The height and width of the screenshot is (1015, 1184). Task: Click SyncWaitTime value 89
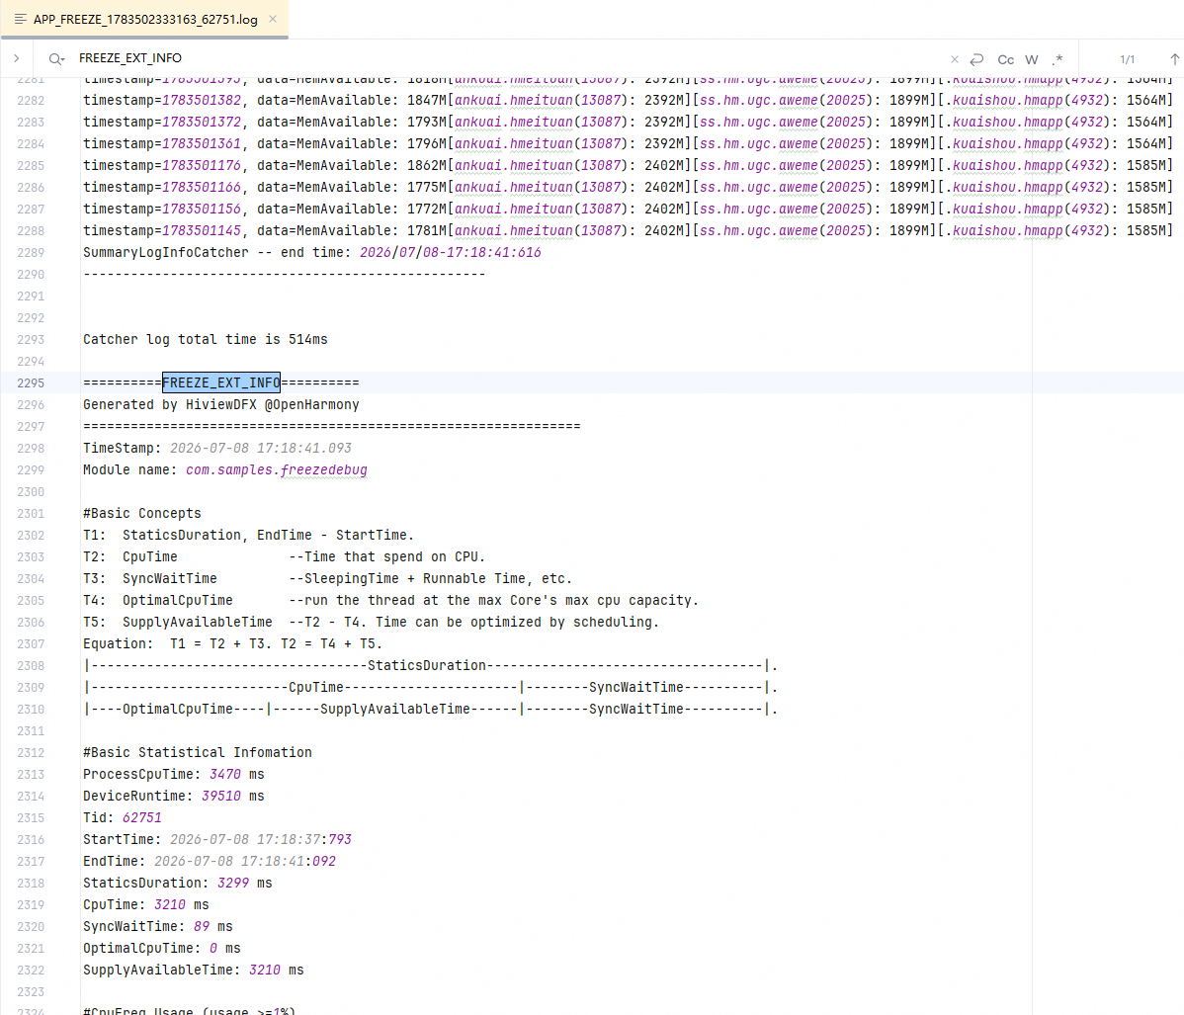coord(202,927)
